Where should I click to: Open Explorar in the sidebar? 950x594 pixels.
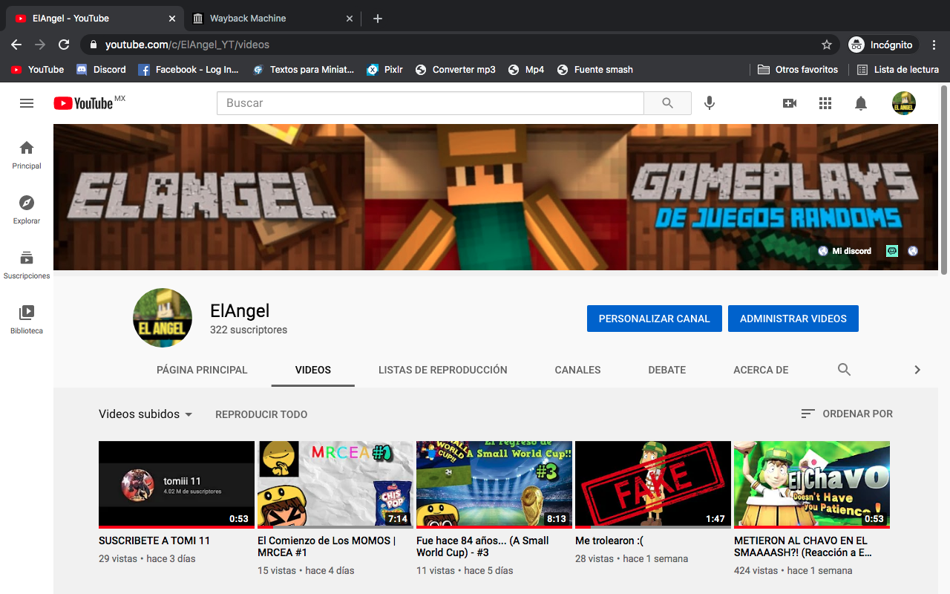[27, 209]
